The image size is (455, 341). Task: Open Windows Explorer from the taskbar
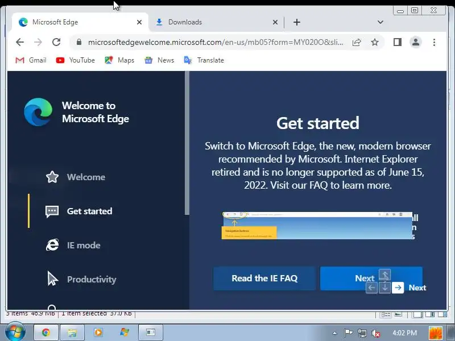[x=72, y=332]
